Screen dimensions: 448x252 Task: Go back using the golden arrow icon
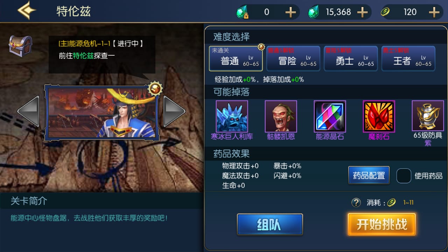[x=27, y=11]
